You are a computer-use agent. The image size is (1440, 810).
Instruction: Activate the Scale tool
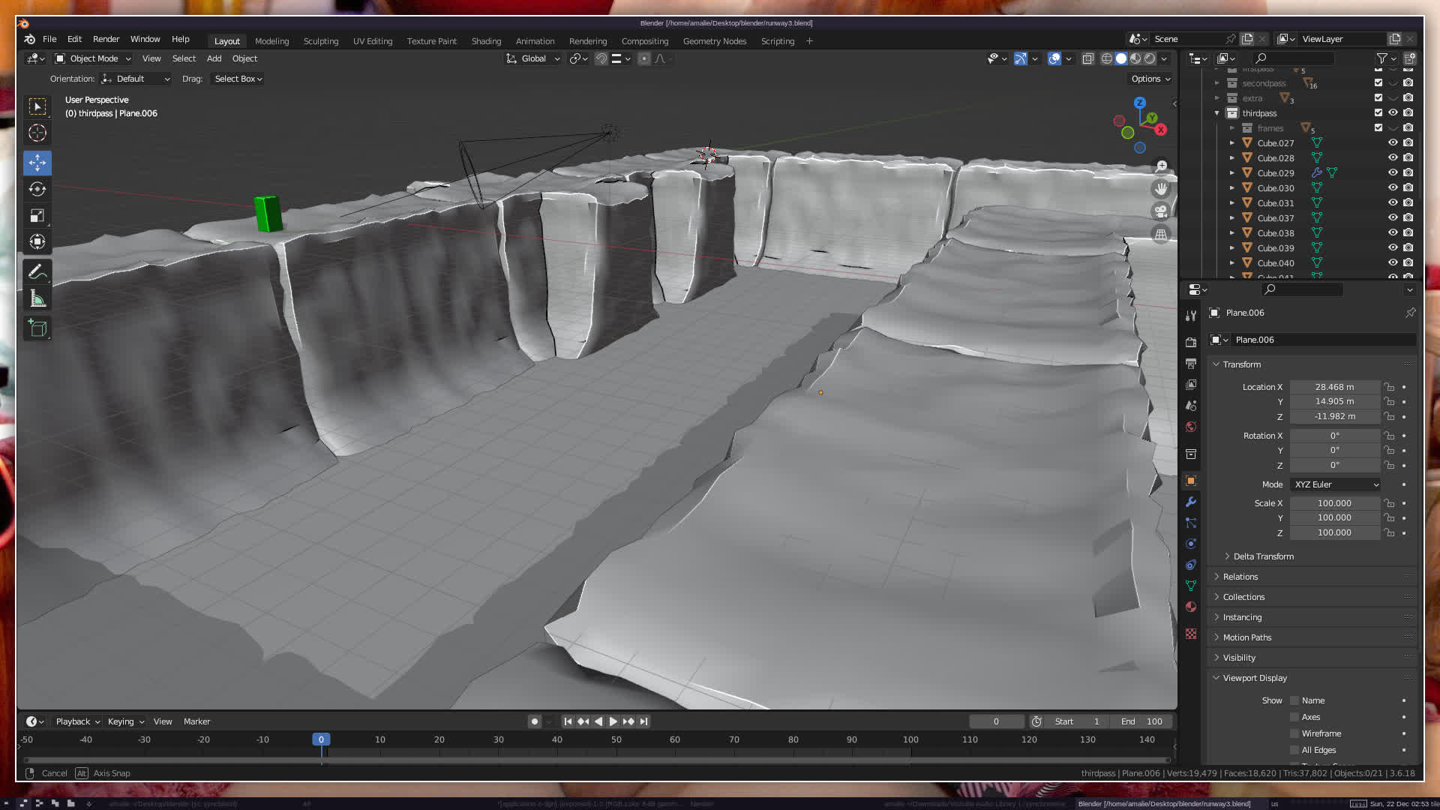(x=37, y=216)
